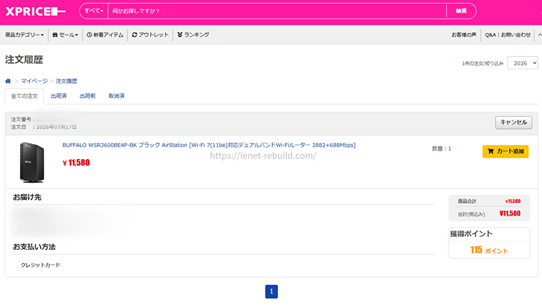Open the ランキング page

[193, 35]
